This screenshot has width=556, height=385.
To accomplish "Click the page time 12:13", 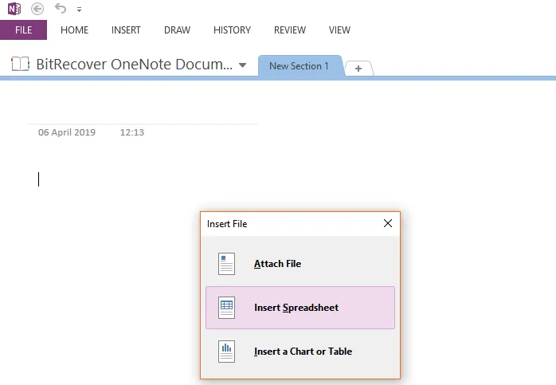I will [x=131, y=132].
